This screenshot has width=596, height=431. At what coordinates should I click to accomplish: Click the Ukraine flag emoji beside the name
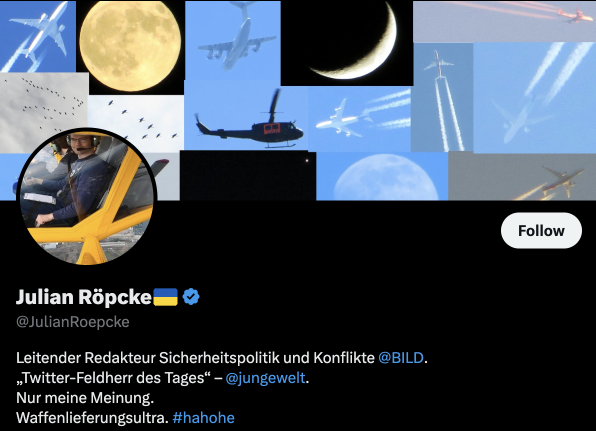point(165,297)
